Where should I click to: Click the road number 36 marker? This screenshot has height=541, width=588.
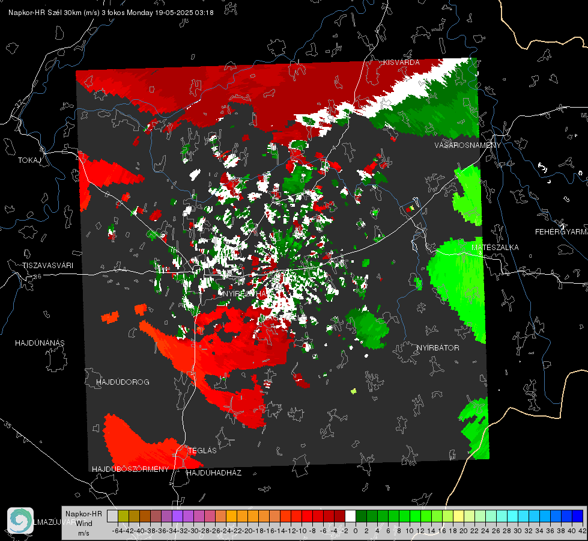pos(37,277)
